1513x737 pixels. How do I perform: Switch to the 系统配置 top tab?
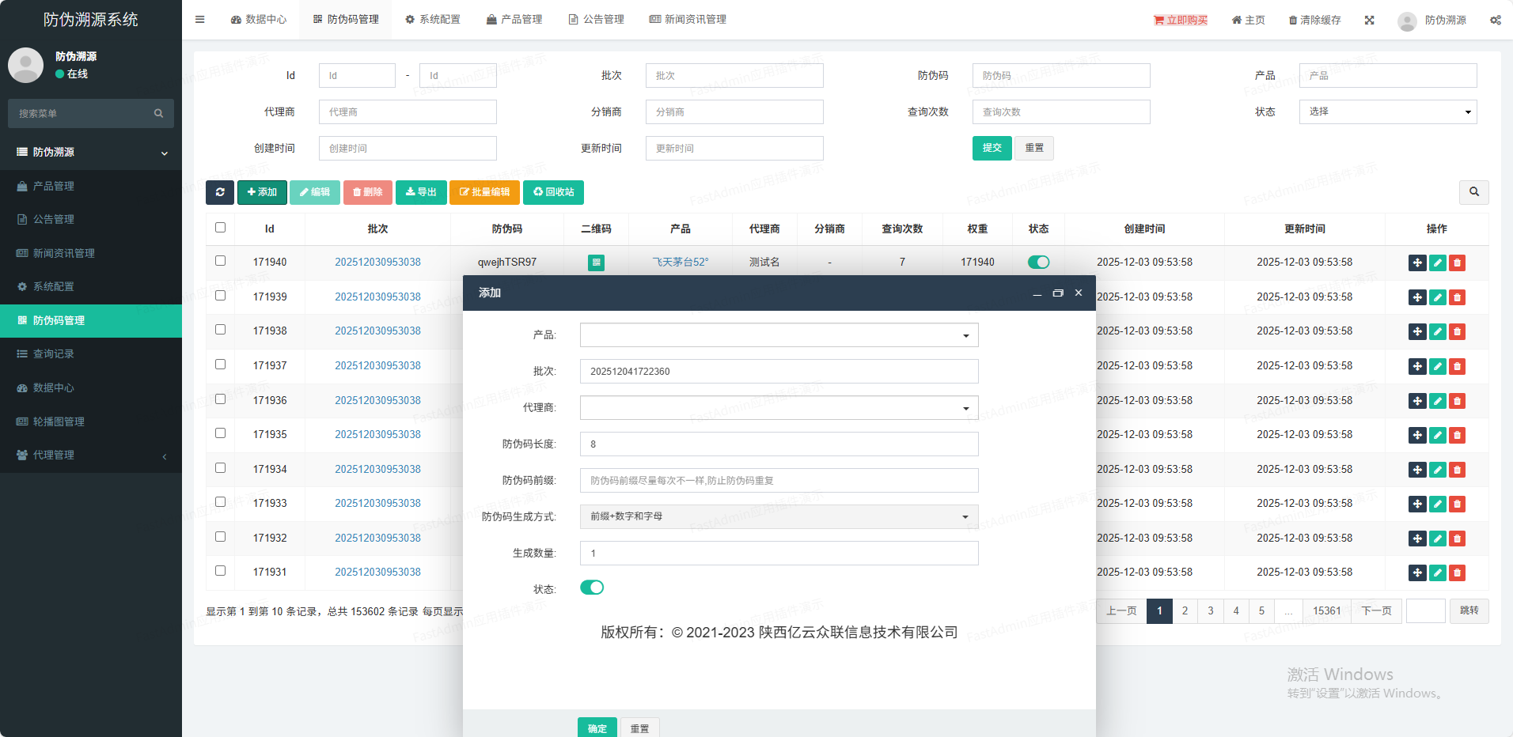click(x=432, y=20)
